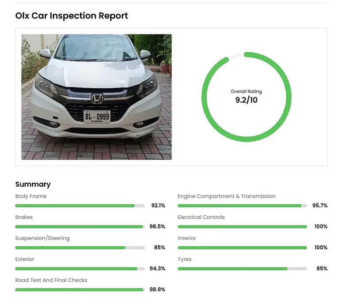Select the Electrical Controls category label
This screenshot has height=308, width=353.
(201, 217)
